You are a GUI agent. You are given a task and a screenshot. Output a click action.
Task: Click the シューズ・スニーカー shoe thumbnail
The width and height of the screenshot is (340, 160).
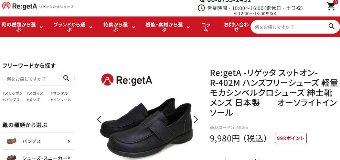coord(11,158)
